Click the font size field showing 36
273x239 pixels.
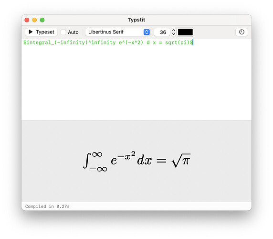[x=162, y=32]
